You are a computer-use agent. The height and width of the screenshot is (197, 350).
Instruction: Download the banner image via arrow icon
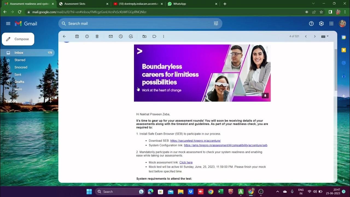pos(265,95)
